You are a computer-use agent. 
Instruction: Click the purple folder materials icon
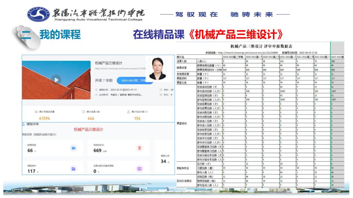pos(73,169)
